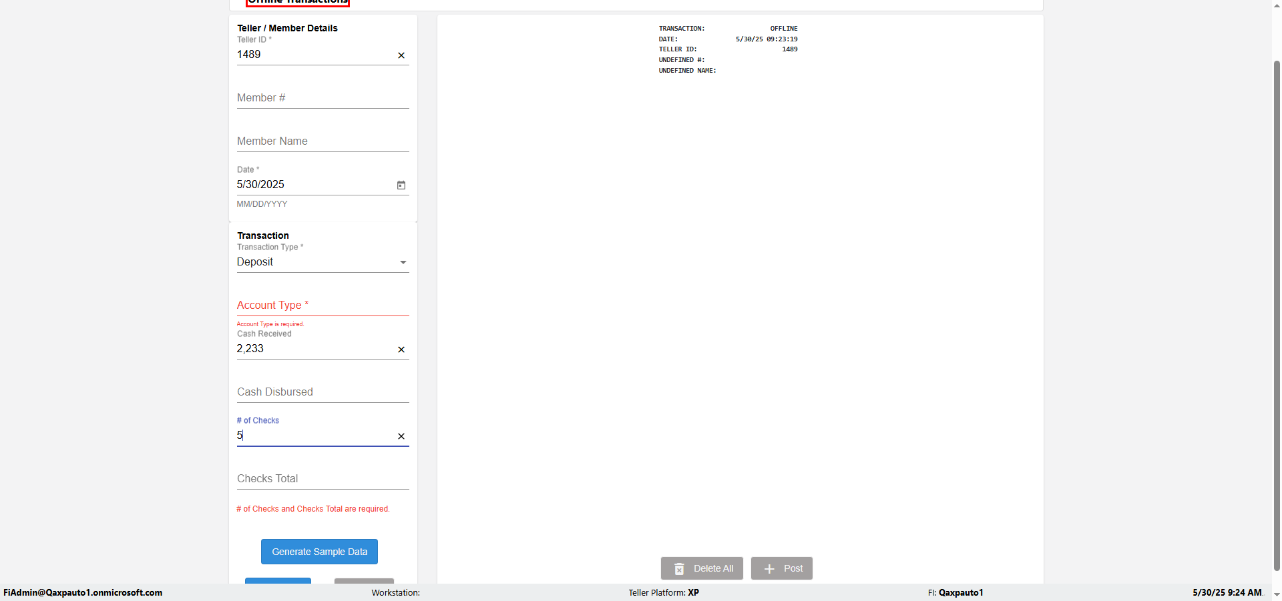
Task: Clear the Cash Received amount
Action: [401, 350]
